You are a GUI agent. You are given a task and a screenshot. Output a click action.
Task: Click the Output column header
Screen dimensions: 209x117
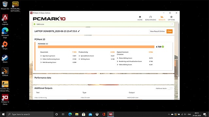pos(132,93)
